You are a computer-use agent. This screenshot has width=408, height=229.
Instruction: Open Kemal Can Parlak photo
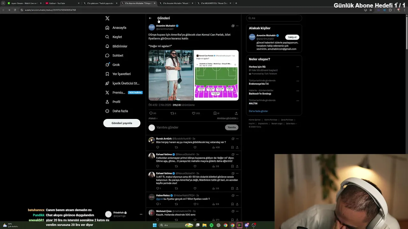coord(171,75)
